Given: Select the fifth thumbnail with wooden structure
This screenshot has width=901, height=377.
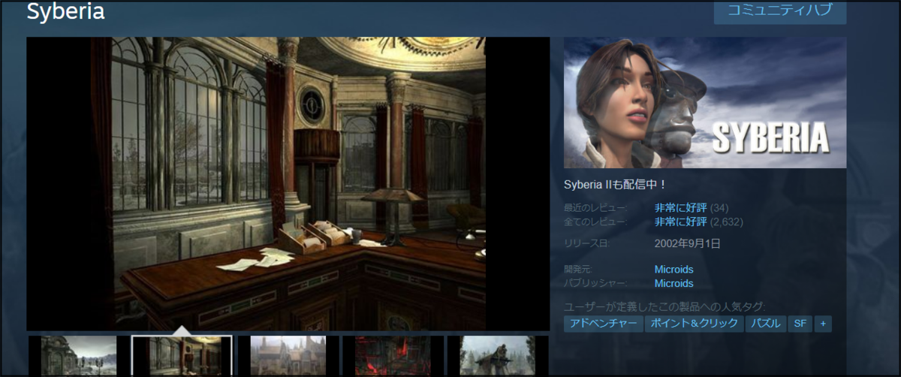Looking at the screenshot, I should (x=497, y=355).
